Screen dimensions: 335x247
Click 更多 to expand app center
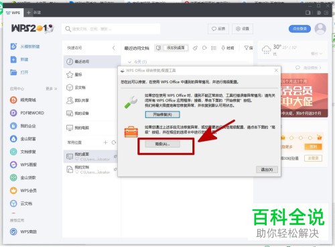tap(52, 89)
